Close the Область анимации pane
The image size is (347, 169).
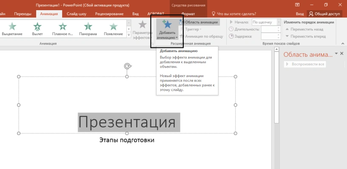[x=341, y=53]
